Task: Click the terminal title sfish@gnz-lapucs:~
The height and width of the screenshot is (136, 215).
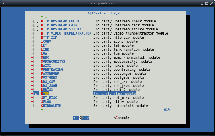Action: click(x=103, y=3)
